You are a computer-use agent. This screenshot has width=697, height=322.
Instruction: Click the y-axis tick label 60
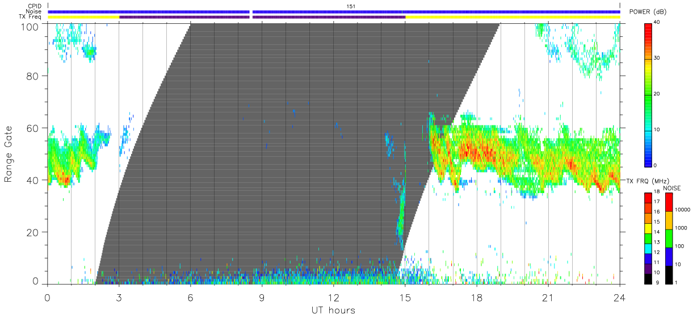coord(32,128)
